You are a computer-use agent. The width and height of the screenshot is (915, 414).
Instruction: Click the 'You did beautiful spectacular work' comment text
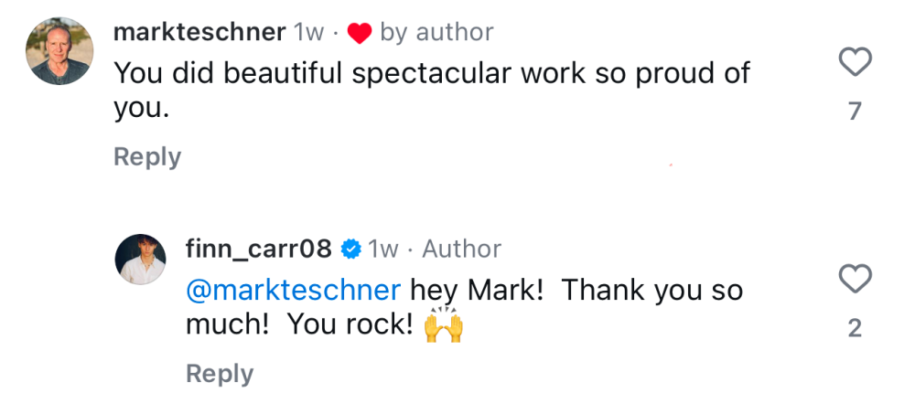[x=431, y=74]
